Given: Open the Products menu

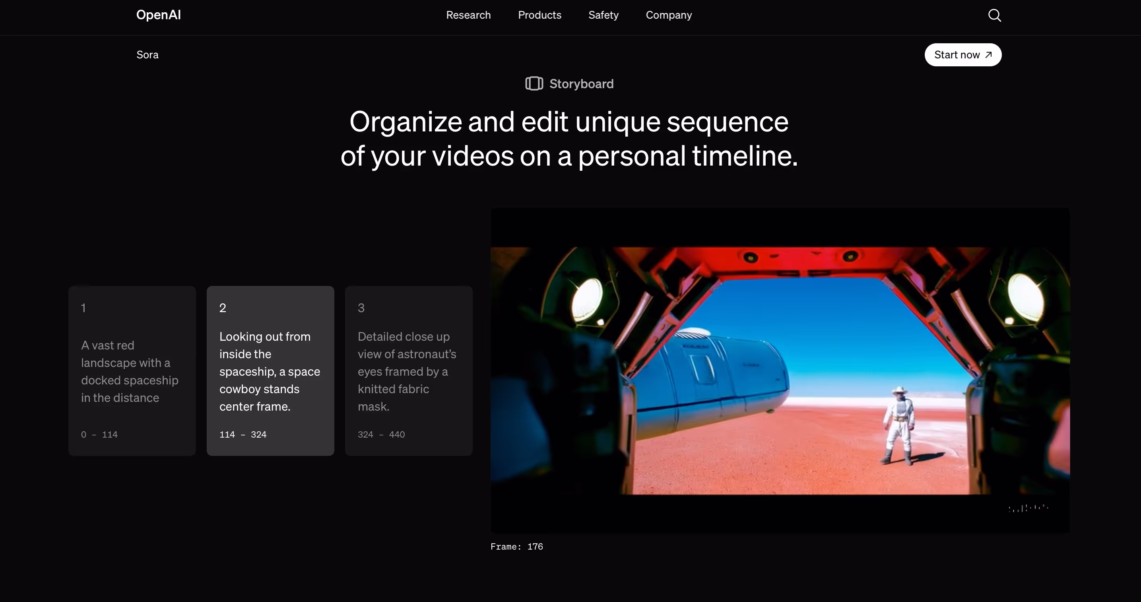Looking at the screenshot, I should tap(539, 15).
